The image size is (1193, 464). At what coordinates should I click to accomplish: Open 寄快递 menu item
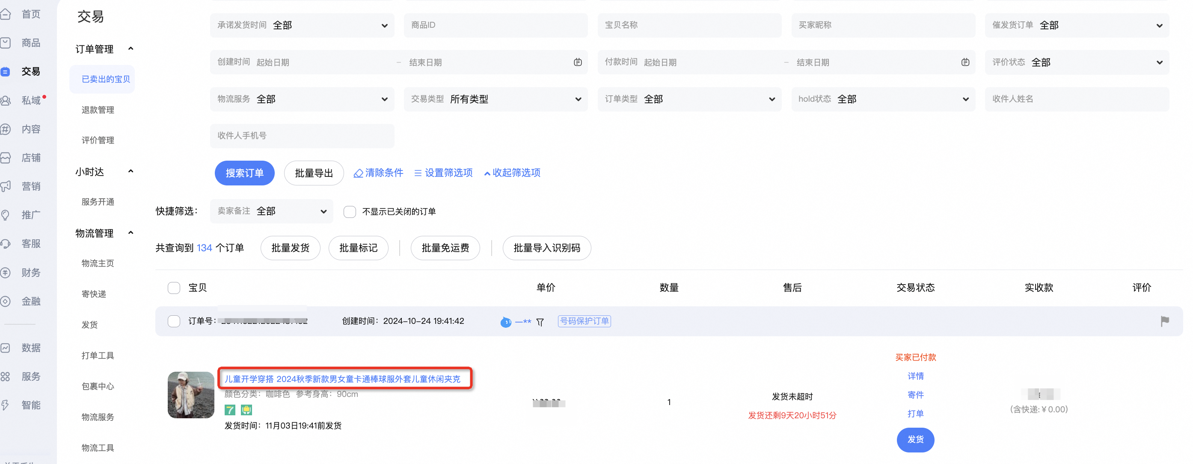(94, 294)
